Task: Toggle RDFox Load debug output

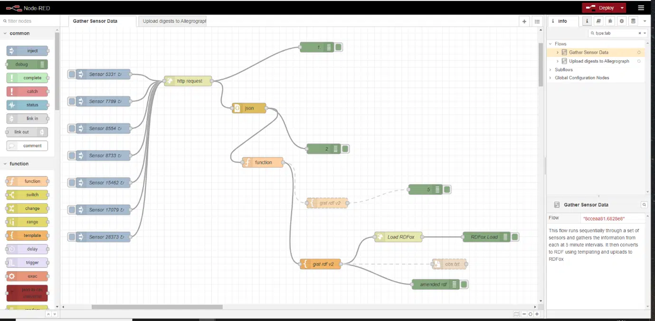Action: coord(515,237)
